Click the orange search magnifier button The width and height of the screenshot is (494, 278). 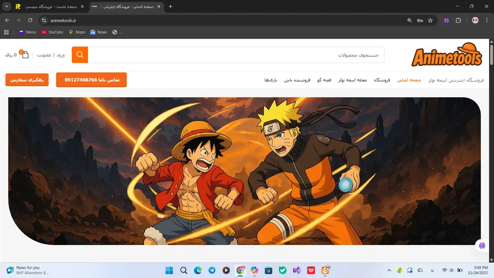[80, 55]
